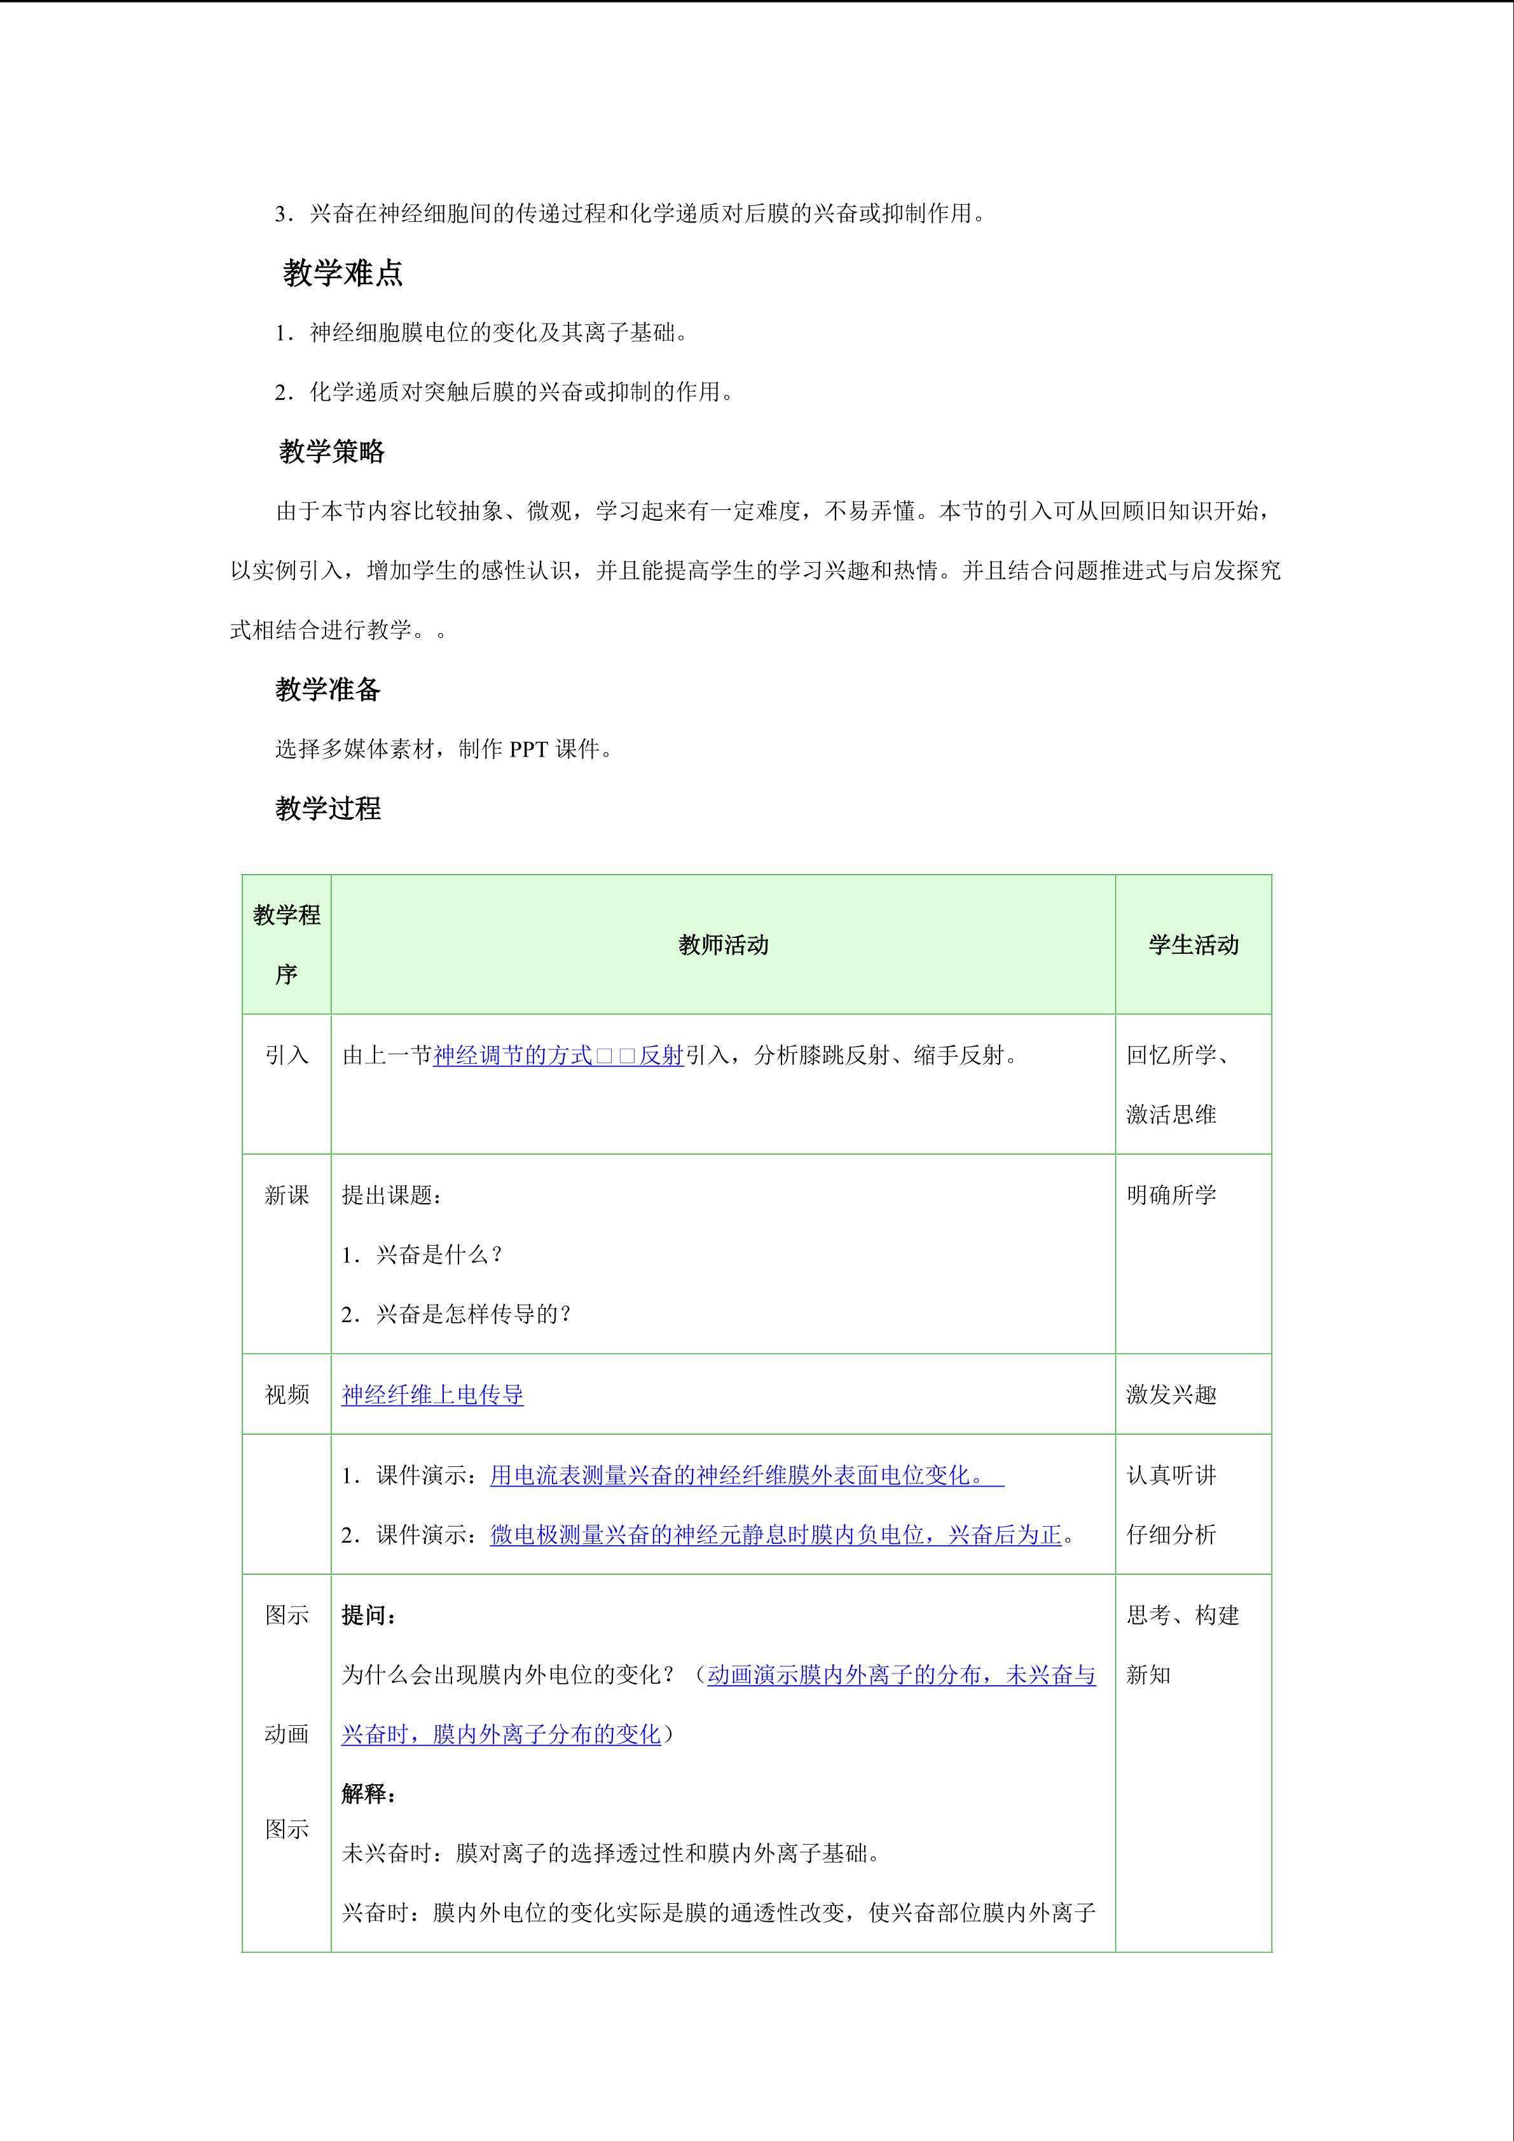The width and height of the screenshot is (1514, 2141).
Task: Click table header 学生活动
Action: [1194, 945]
